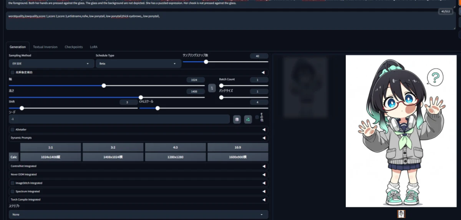Click the 41/512 token counter badge
The width and height of the screenshot is (461, 220).
coord(446,11)
